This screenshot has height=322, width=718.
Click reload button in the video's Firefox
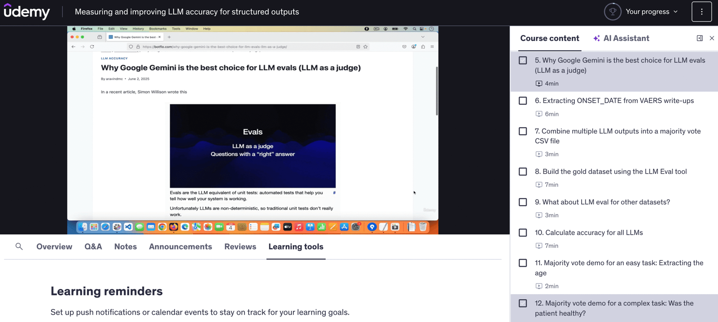(x=92, y=47)
